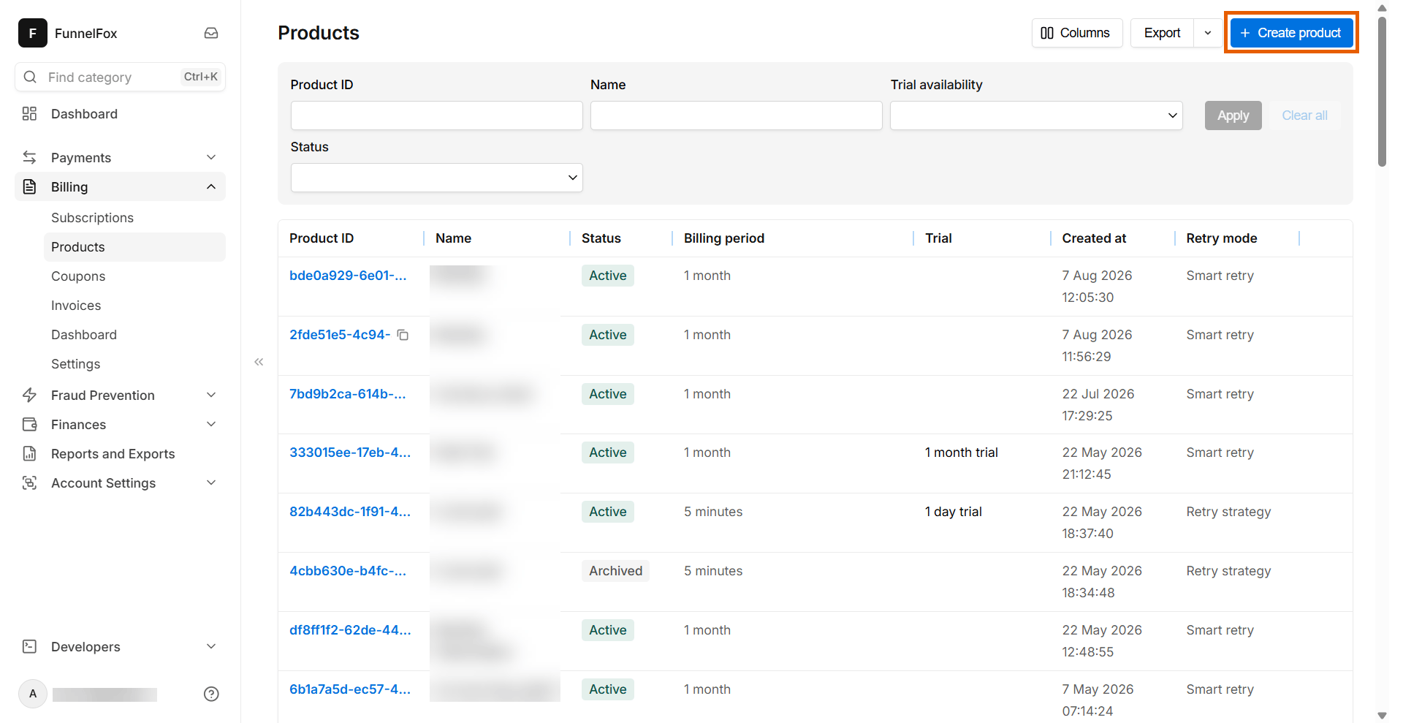The height and width of the screenshot is (723, 1403).
Task: Go to Subscriptions in Billing
Action: point(92,218)
